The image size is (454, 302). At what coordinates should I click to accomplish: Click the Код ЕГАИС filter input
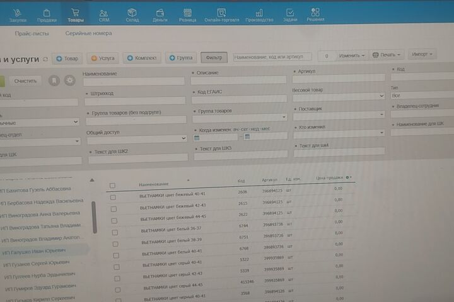tap(239, 99)
